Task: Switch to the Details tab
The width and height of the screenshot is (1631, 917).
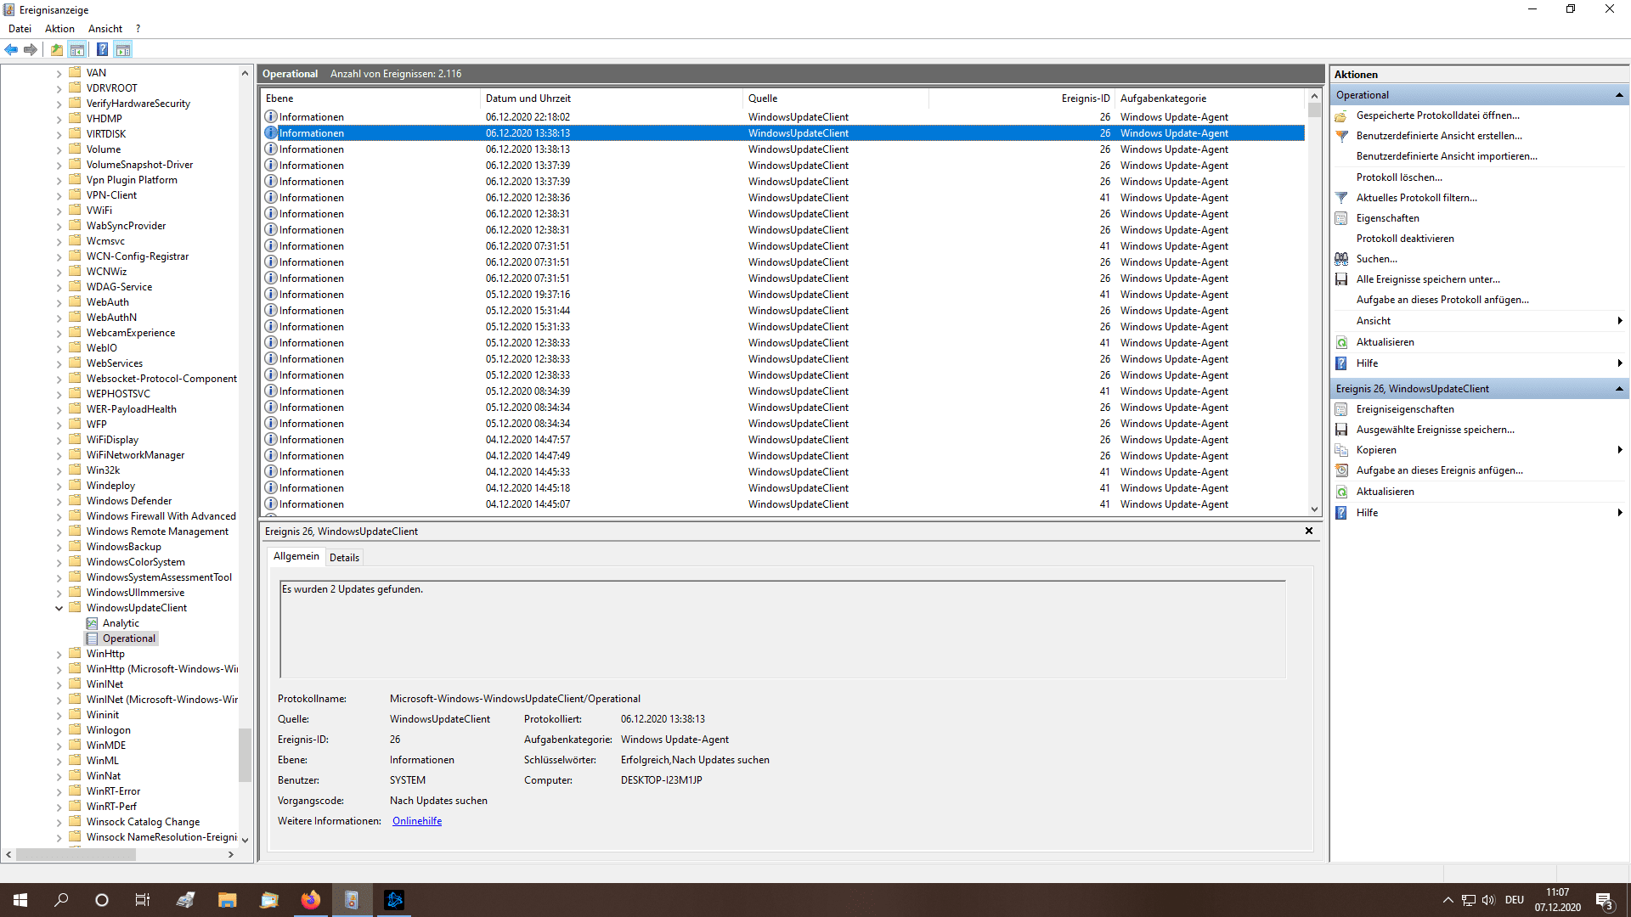Action: [x=344, y=558]
